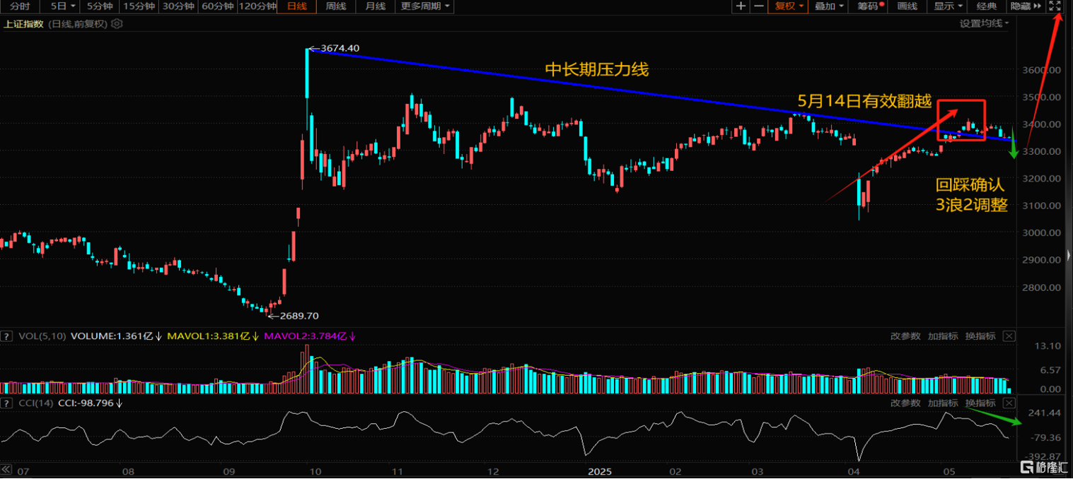
Task: Click the 回踩确认 annotation text
Action: 970,186
